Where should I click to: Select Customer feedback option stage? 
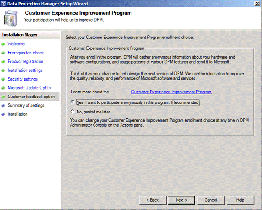(x=31, y=97)
